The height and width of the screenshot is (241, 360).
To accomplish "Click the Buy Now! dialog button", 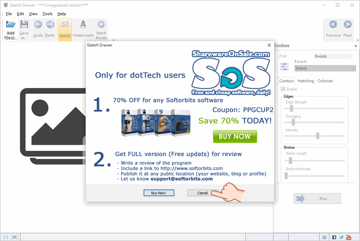I will (x=158, y=193).
